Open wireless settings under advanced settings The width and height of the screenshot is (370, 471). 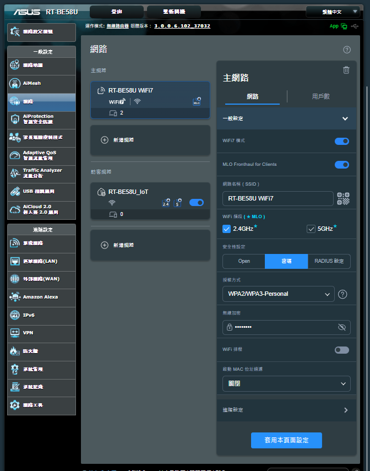41,243
